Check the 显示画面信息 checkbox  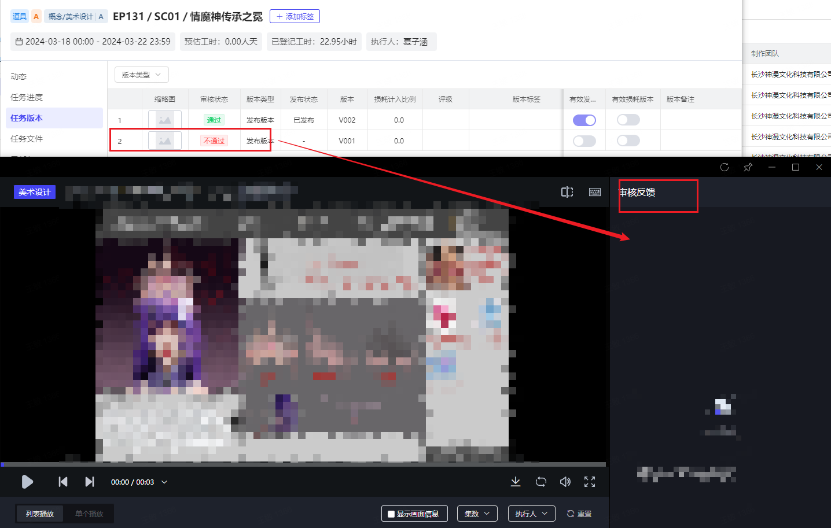tap(392, 514)
